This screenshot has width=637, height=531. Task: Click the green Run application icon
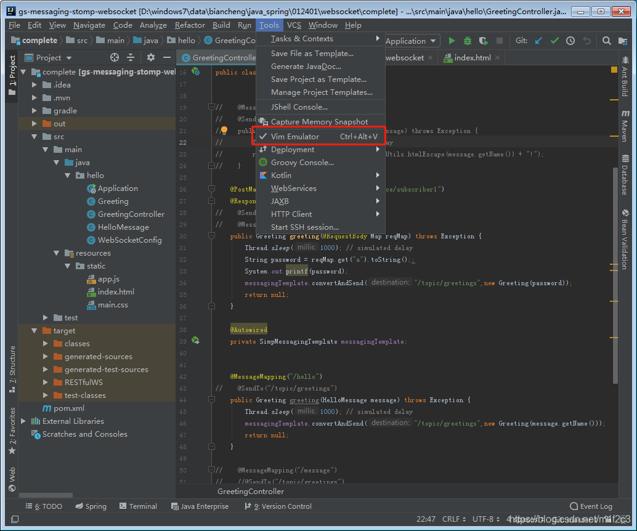point(452,41)
